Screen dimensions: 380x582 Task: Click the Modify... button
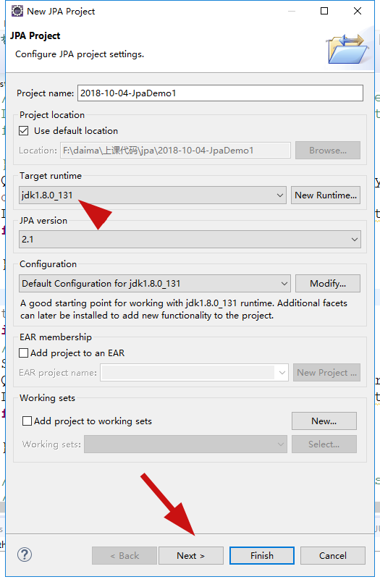pyautogui.click(x=328, y=284)
